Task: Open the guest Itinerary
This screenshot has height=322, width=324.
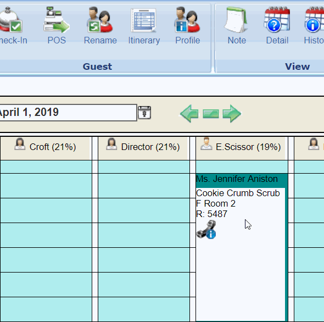Action: [144, 20]
